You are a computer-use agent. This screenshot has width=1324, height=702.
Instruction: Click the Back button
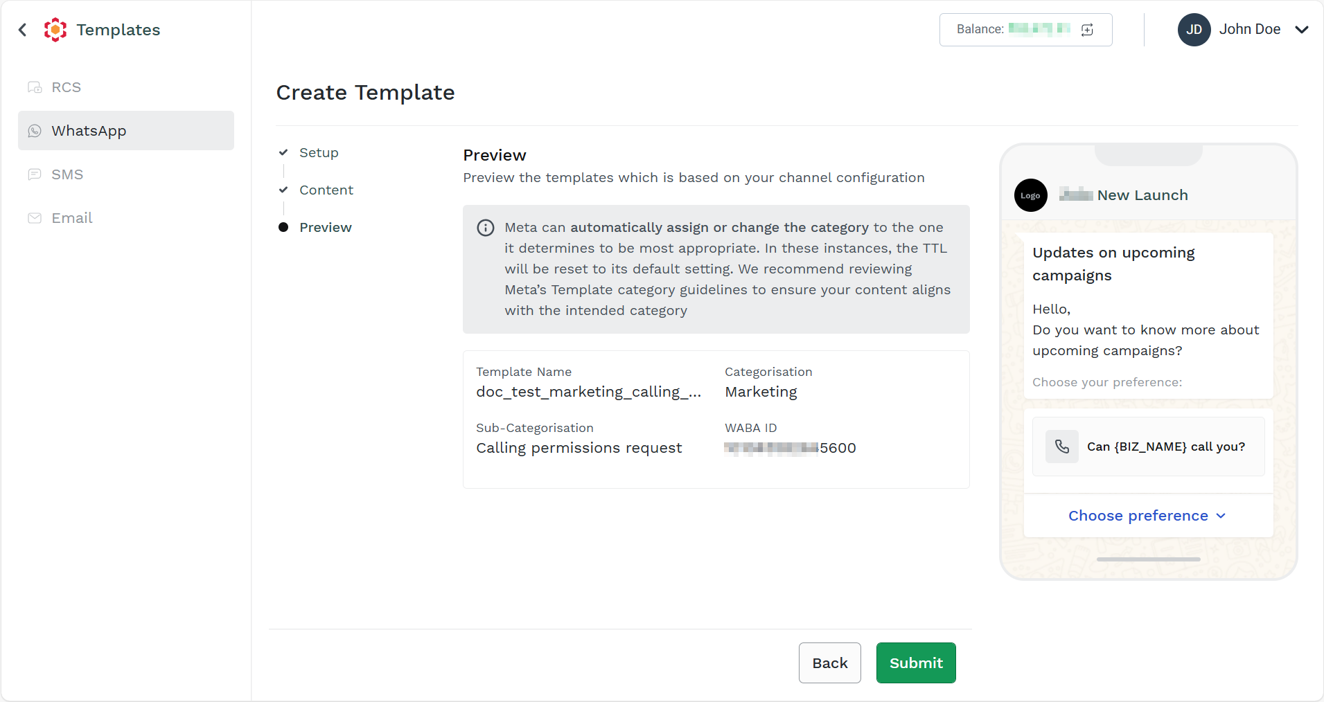[x=829, y=663]
